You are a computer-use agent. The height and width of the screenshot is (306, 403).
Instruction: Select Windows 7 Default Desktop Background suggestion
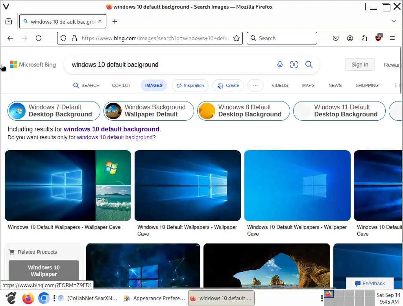click(54, 111)
